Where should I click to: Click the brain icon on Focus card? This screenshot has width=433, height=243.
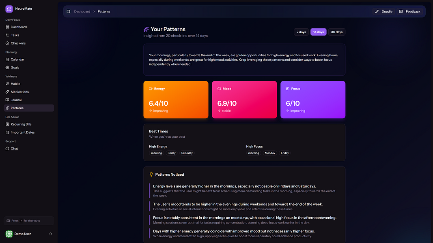(x=287, y=89)
